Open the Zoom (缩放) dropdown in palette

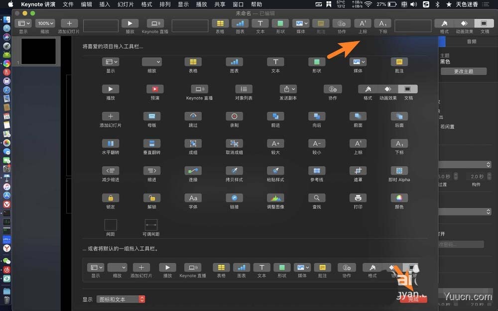coord(152,62)
